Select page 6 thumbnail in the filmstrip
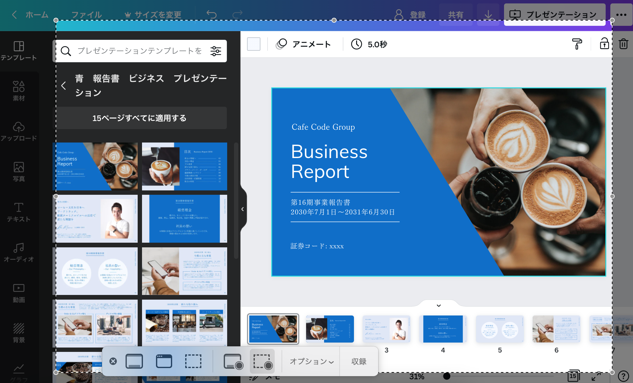633x383 pixels. pyautogui.click(x=557, y=329)
